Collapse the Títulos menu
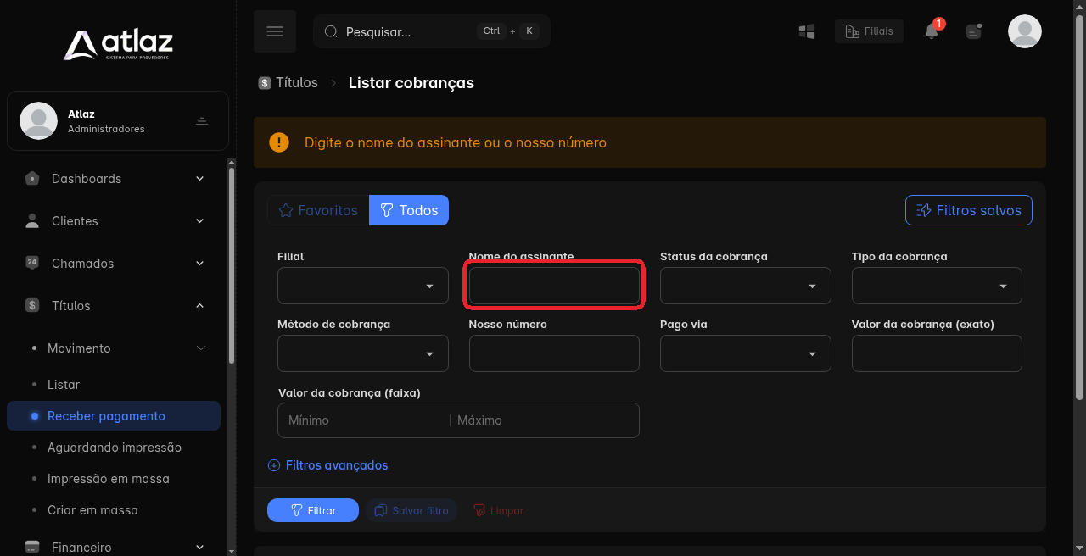 coord(200,305)
